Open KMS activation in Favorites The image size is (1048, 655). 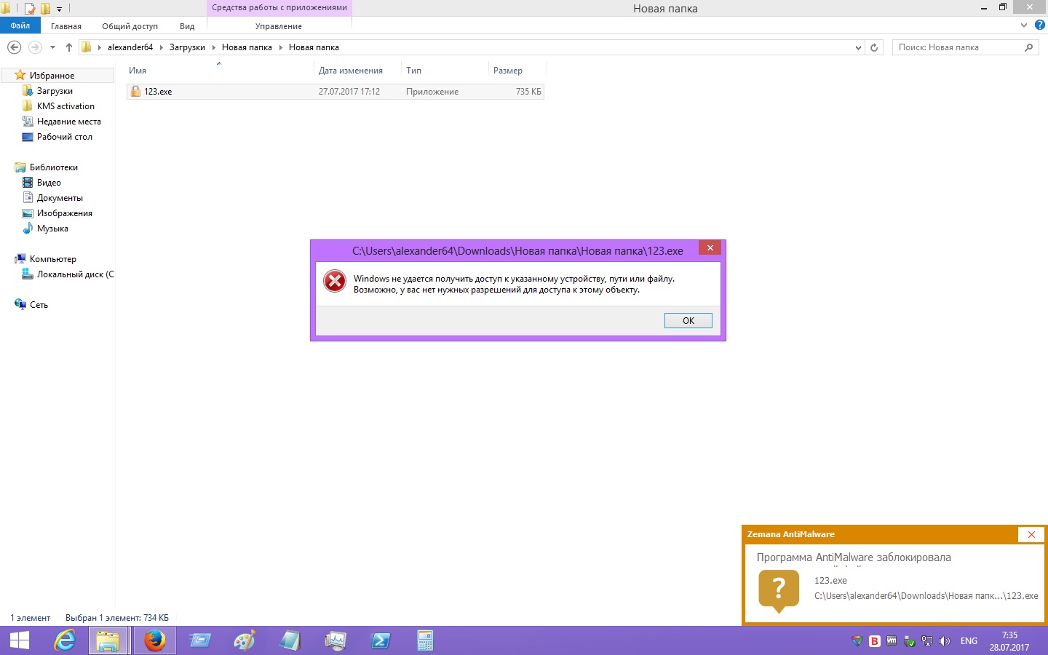pos(65,106)
